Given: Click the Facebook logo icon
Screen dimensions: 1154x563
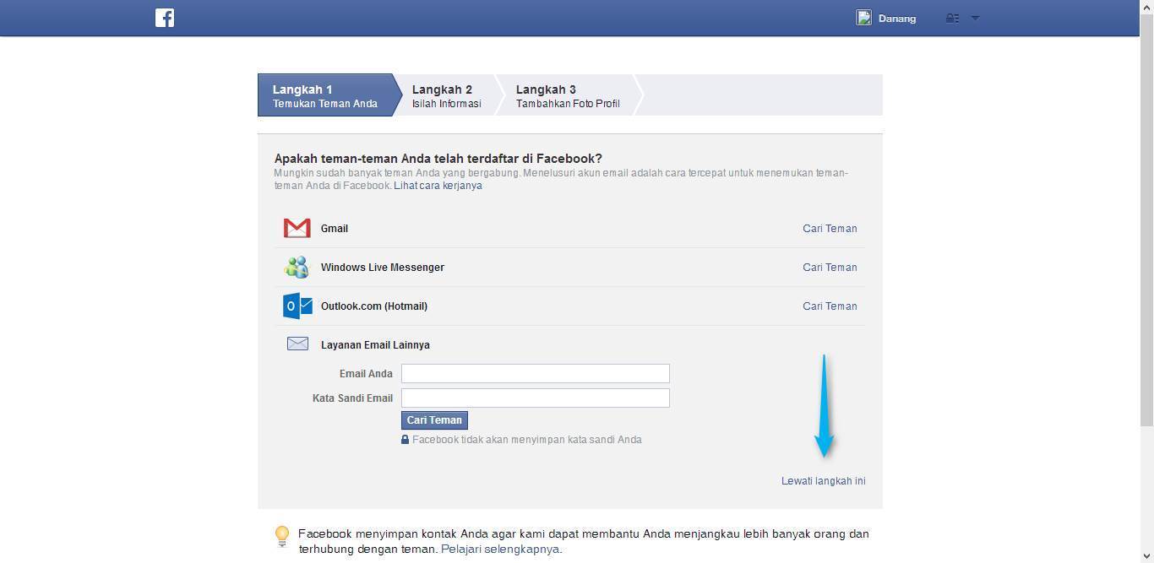Looking at the screenshot, I should [165, 18].
